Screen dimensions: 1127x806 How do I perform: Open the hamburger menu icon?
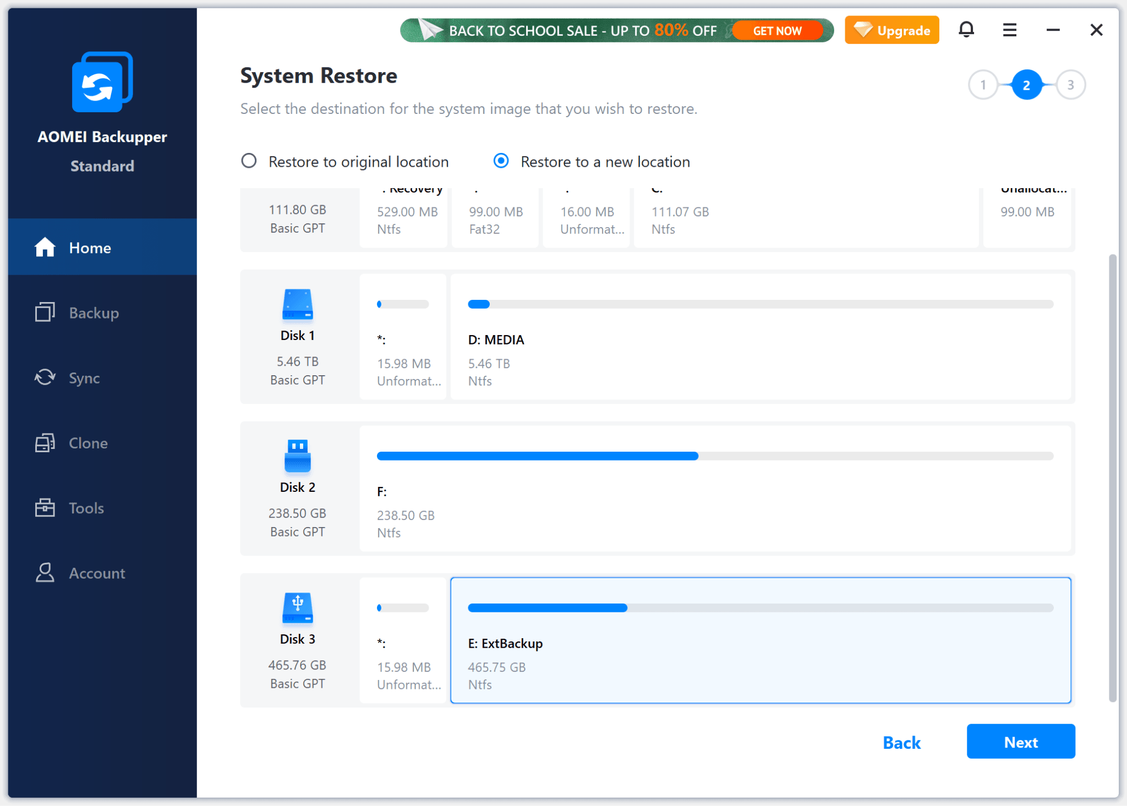coord(1010,30)
